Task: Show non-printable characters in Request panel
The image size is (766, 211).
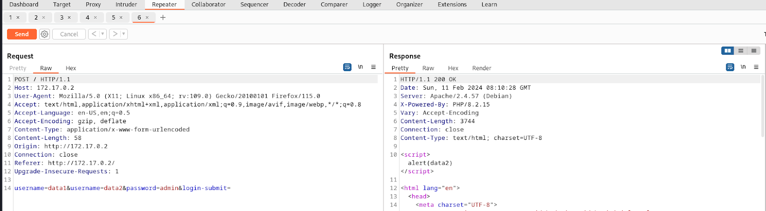Action: click(360, 67)
